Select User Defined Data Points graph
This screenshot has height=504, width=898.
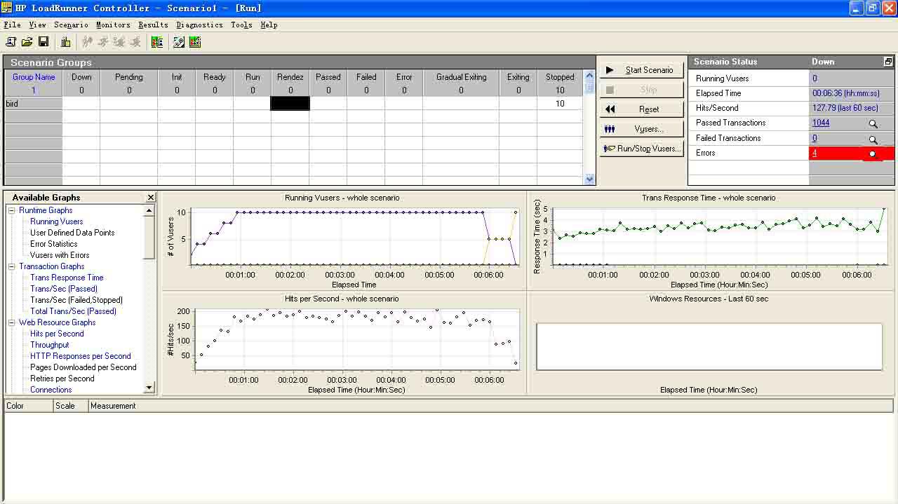(x=72, y=233)
